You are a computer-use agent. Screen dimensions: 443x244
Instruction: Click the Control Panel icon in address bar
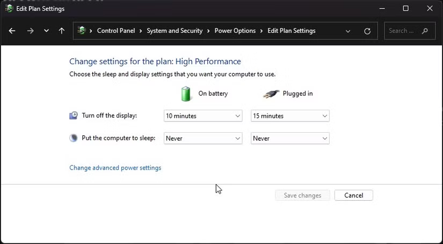click(x=82, y=30)
